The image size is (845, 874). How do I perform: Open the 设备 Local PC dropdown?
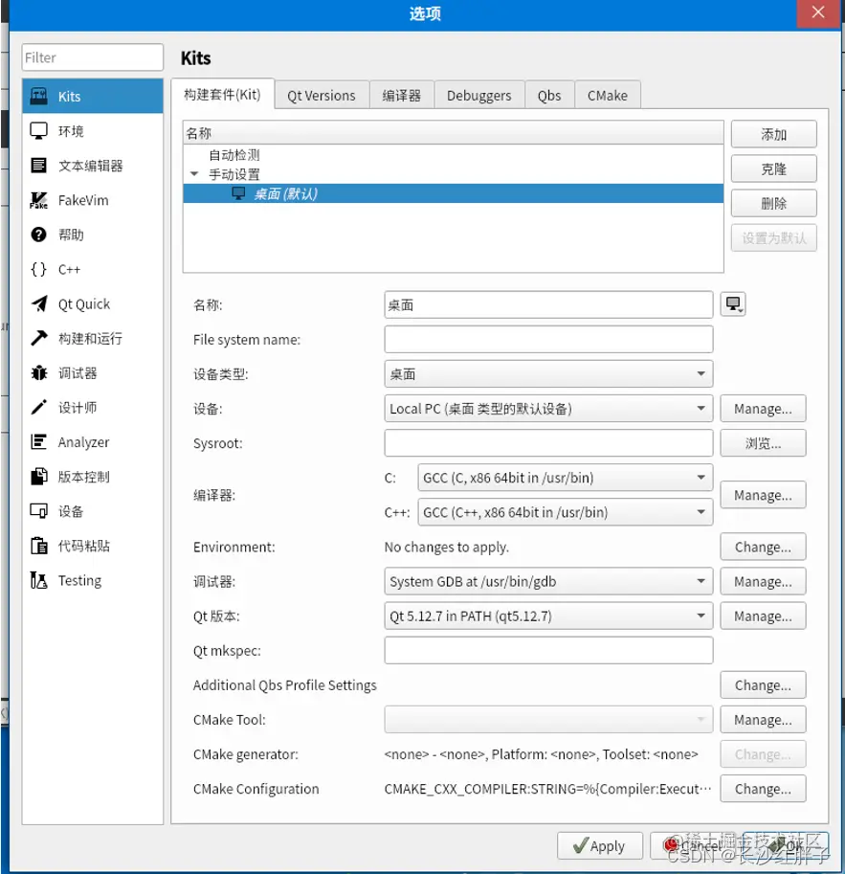(x=548, y=409)
